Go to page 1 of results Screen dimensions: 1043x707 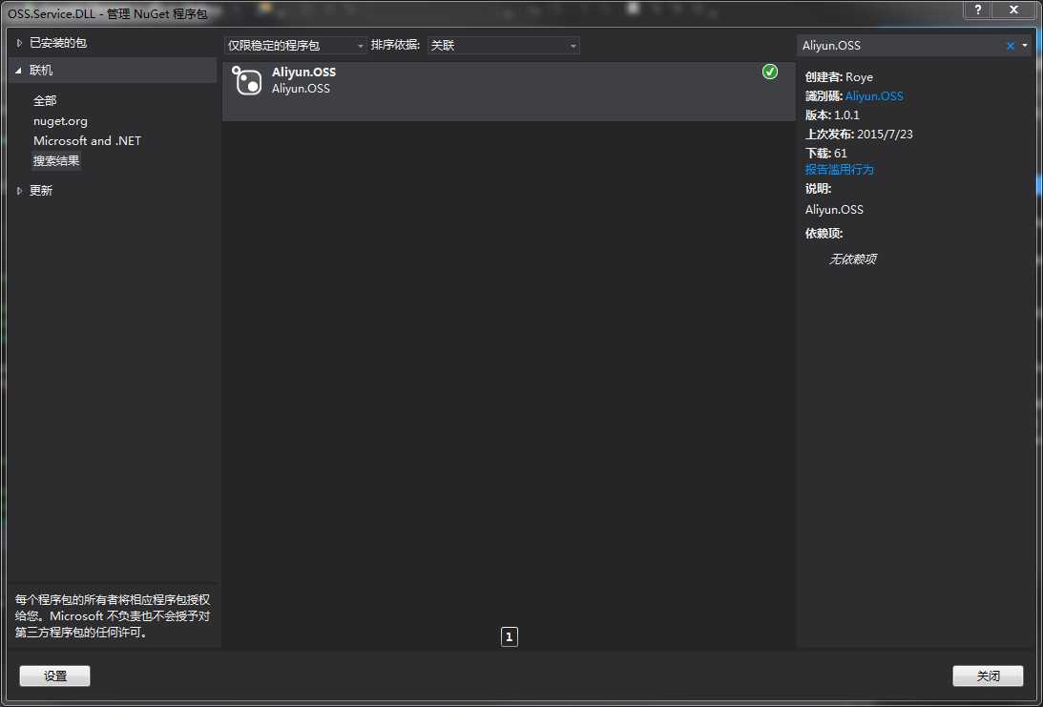(x=509, y=636)
